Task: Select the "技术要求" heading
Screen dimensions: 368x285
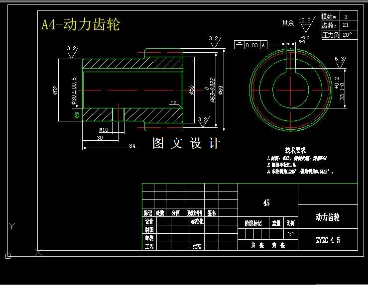Action: tap(295, 150)
